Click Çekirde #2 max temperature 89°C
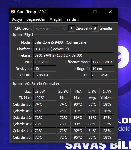This screenshot has height=150, width=131. pos(78,118)
